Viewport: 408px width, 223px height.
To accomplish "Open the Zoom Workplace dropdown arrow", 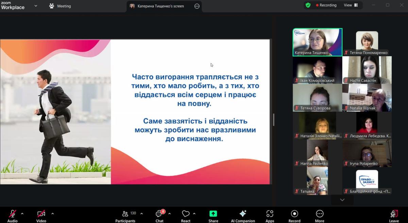I will point(36,6).
